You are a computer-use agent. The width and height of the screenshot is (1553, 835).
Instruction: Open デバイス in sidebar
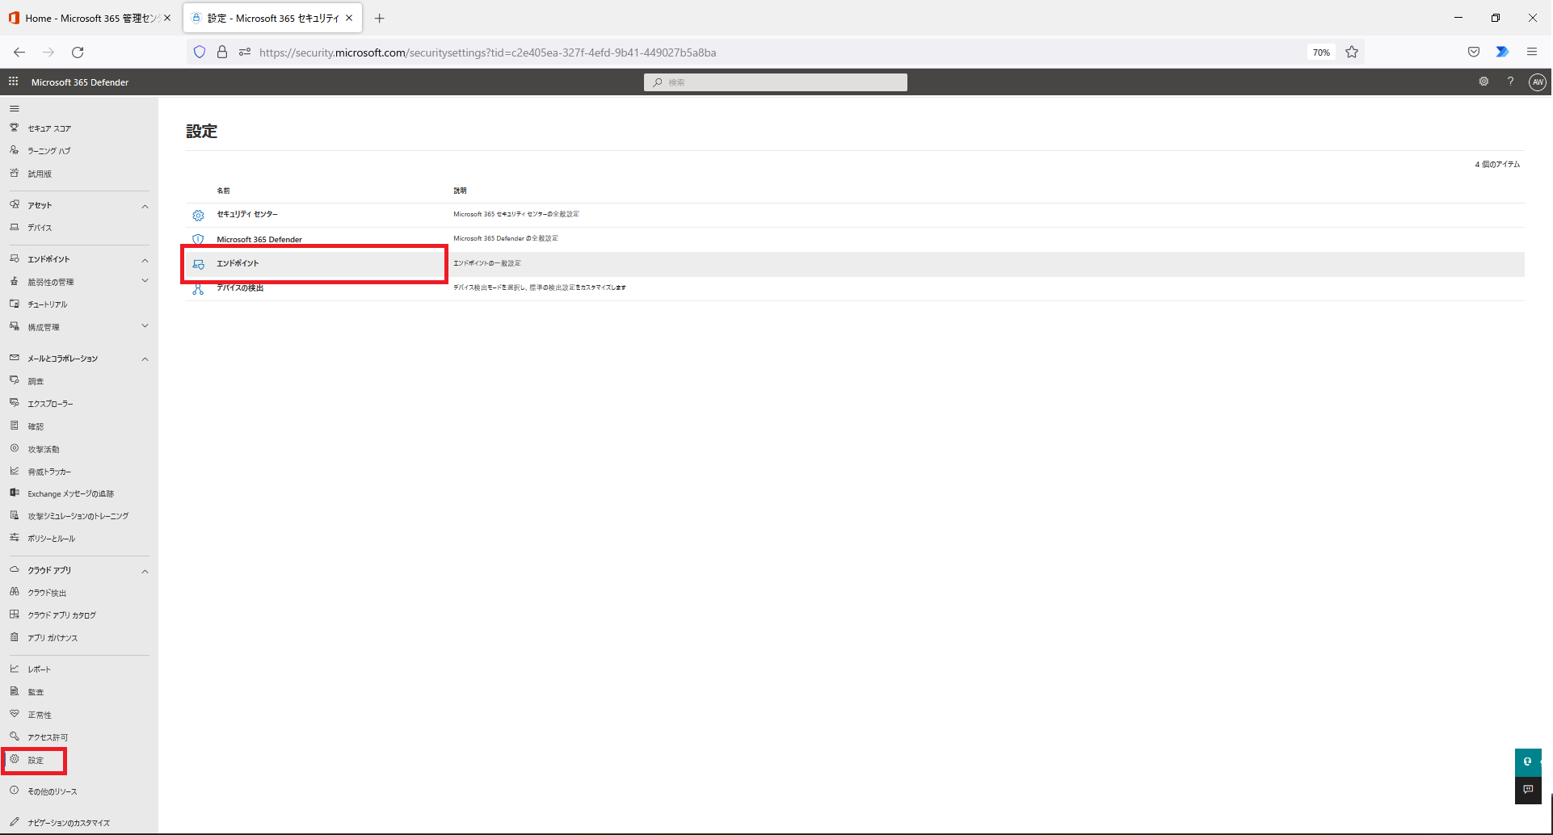[40, 228]
